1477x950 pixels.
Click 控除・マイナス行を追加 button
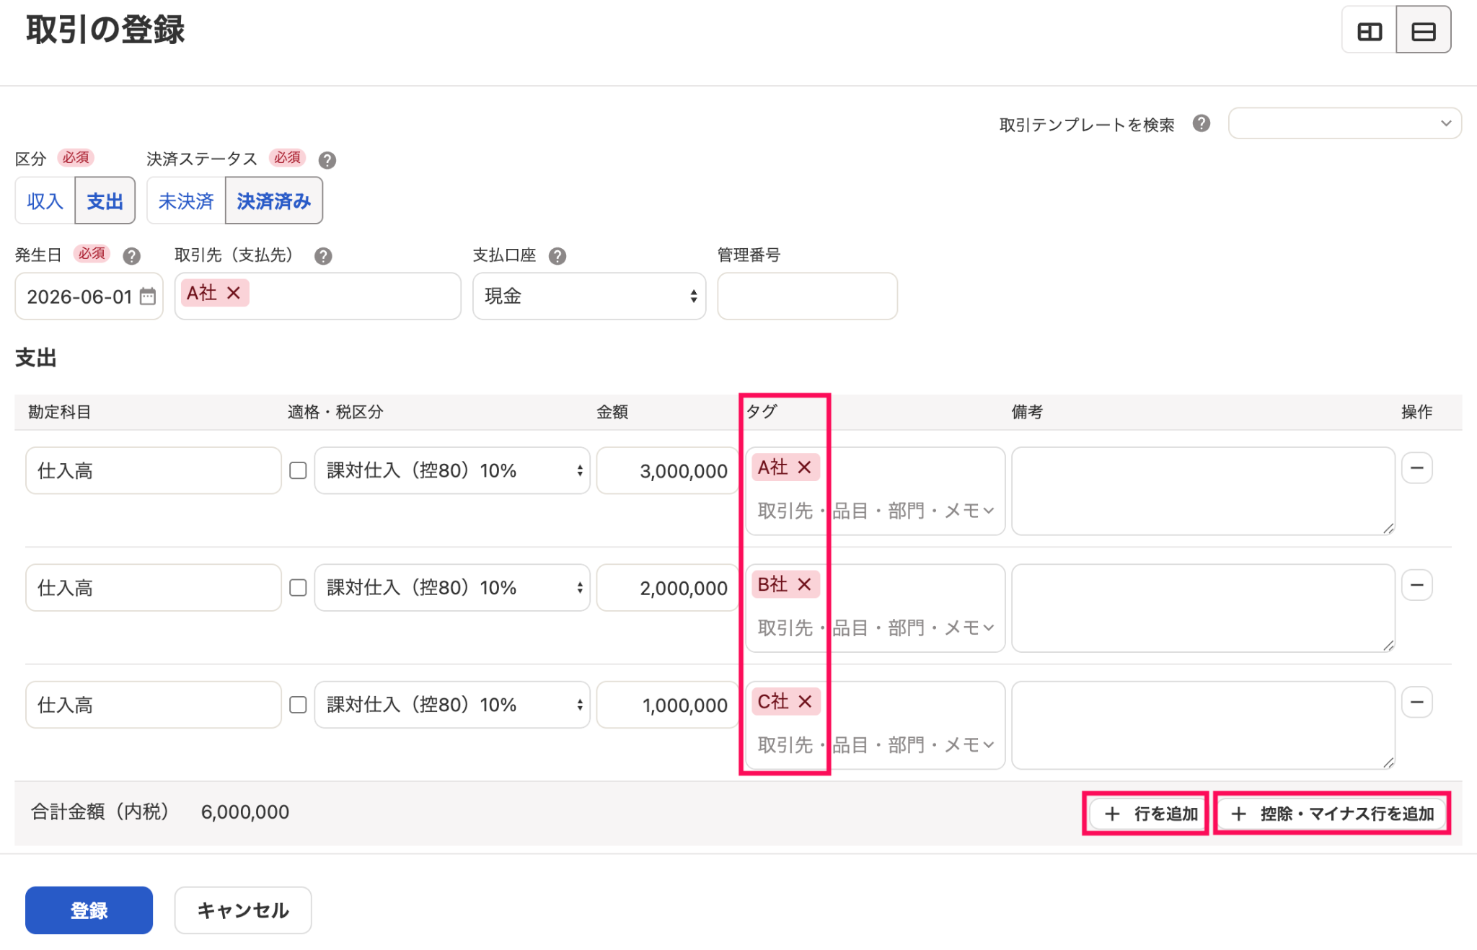pyautogui.click(x=1332, y=813)
